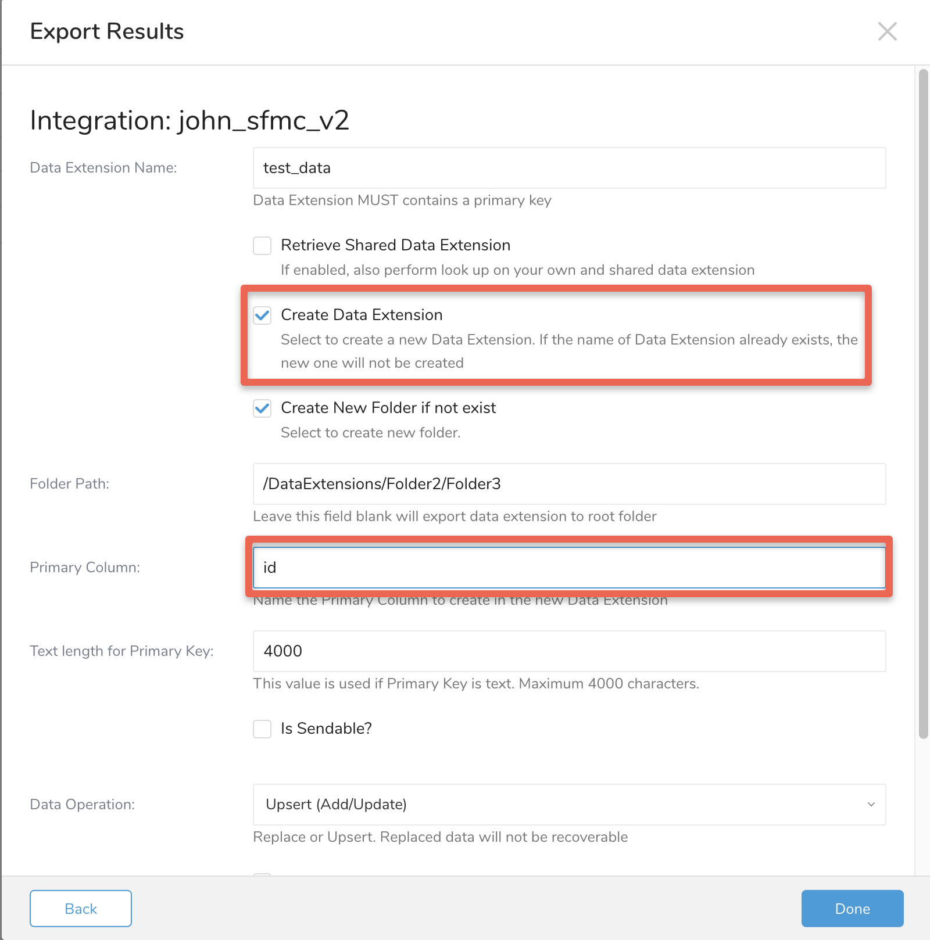Click the "Retrieve Shared Data Extension" label text
This screenshot has width=930, height=940.
(395, 245)
